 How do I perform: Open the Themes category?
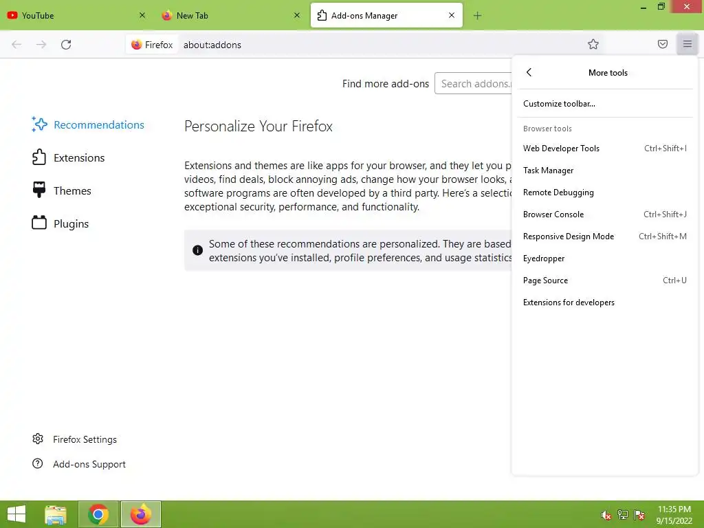61,190
